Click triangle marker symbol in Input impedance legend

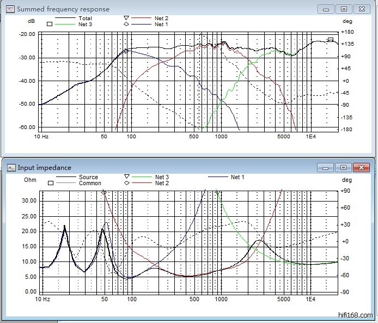click(x=127, y=176)
